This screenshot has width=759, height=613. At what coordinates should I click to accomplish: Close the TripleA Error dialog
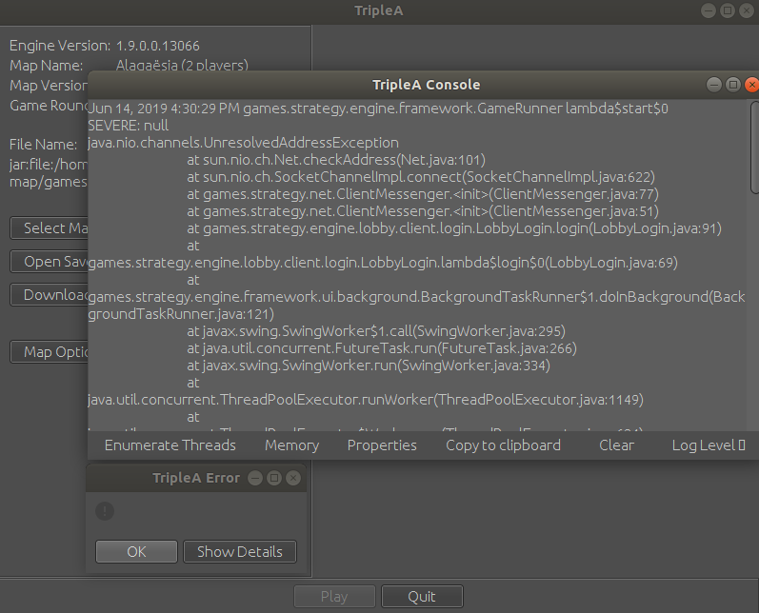(293, 478)
